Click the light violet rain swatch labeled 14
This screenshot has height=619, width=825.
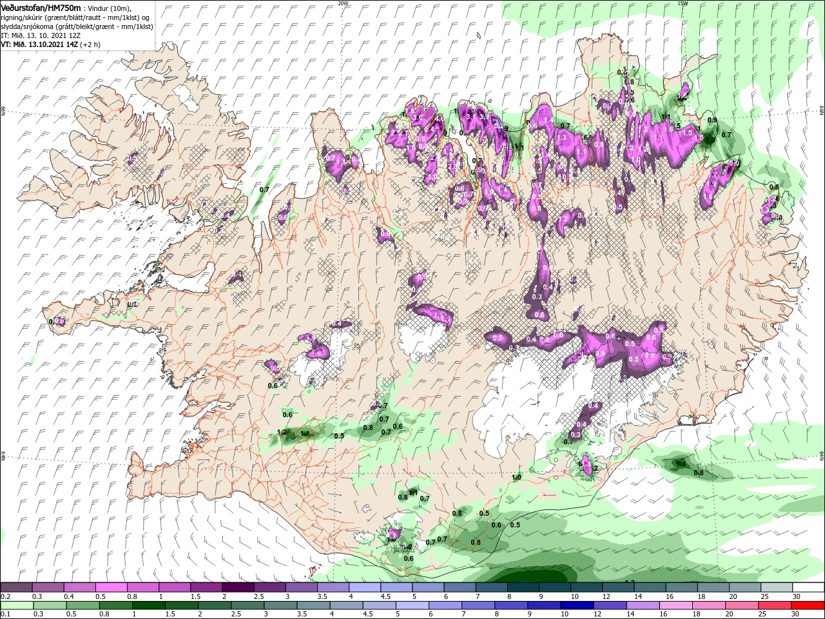click(642, 605)
